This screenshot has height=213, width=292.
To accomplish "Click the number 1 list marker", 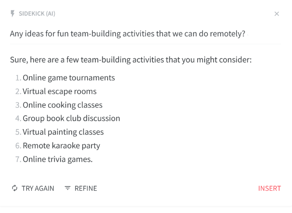I will coord(17,78).
